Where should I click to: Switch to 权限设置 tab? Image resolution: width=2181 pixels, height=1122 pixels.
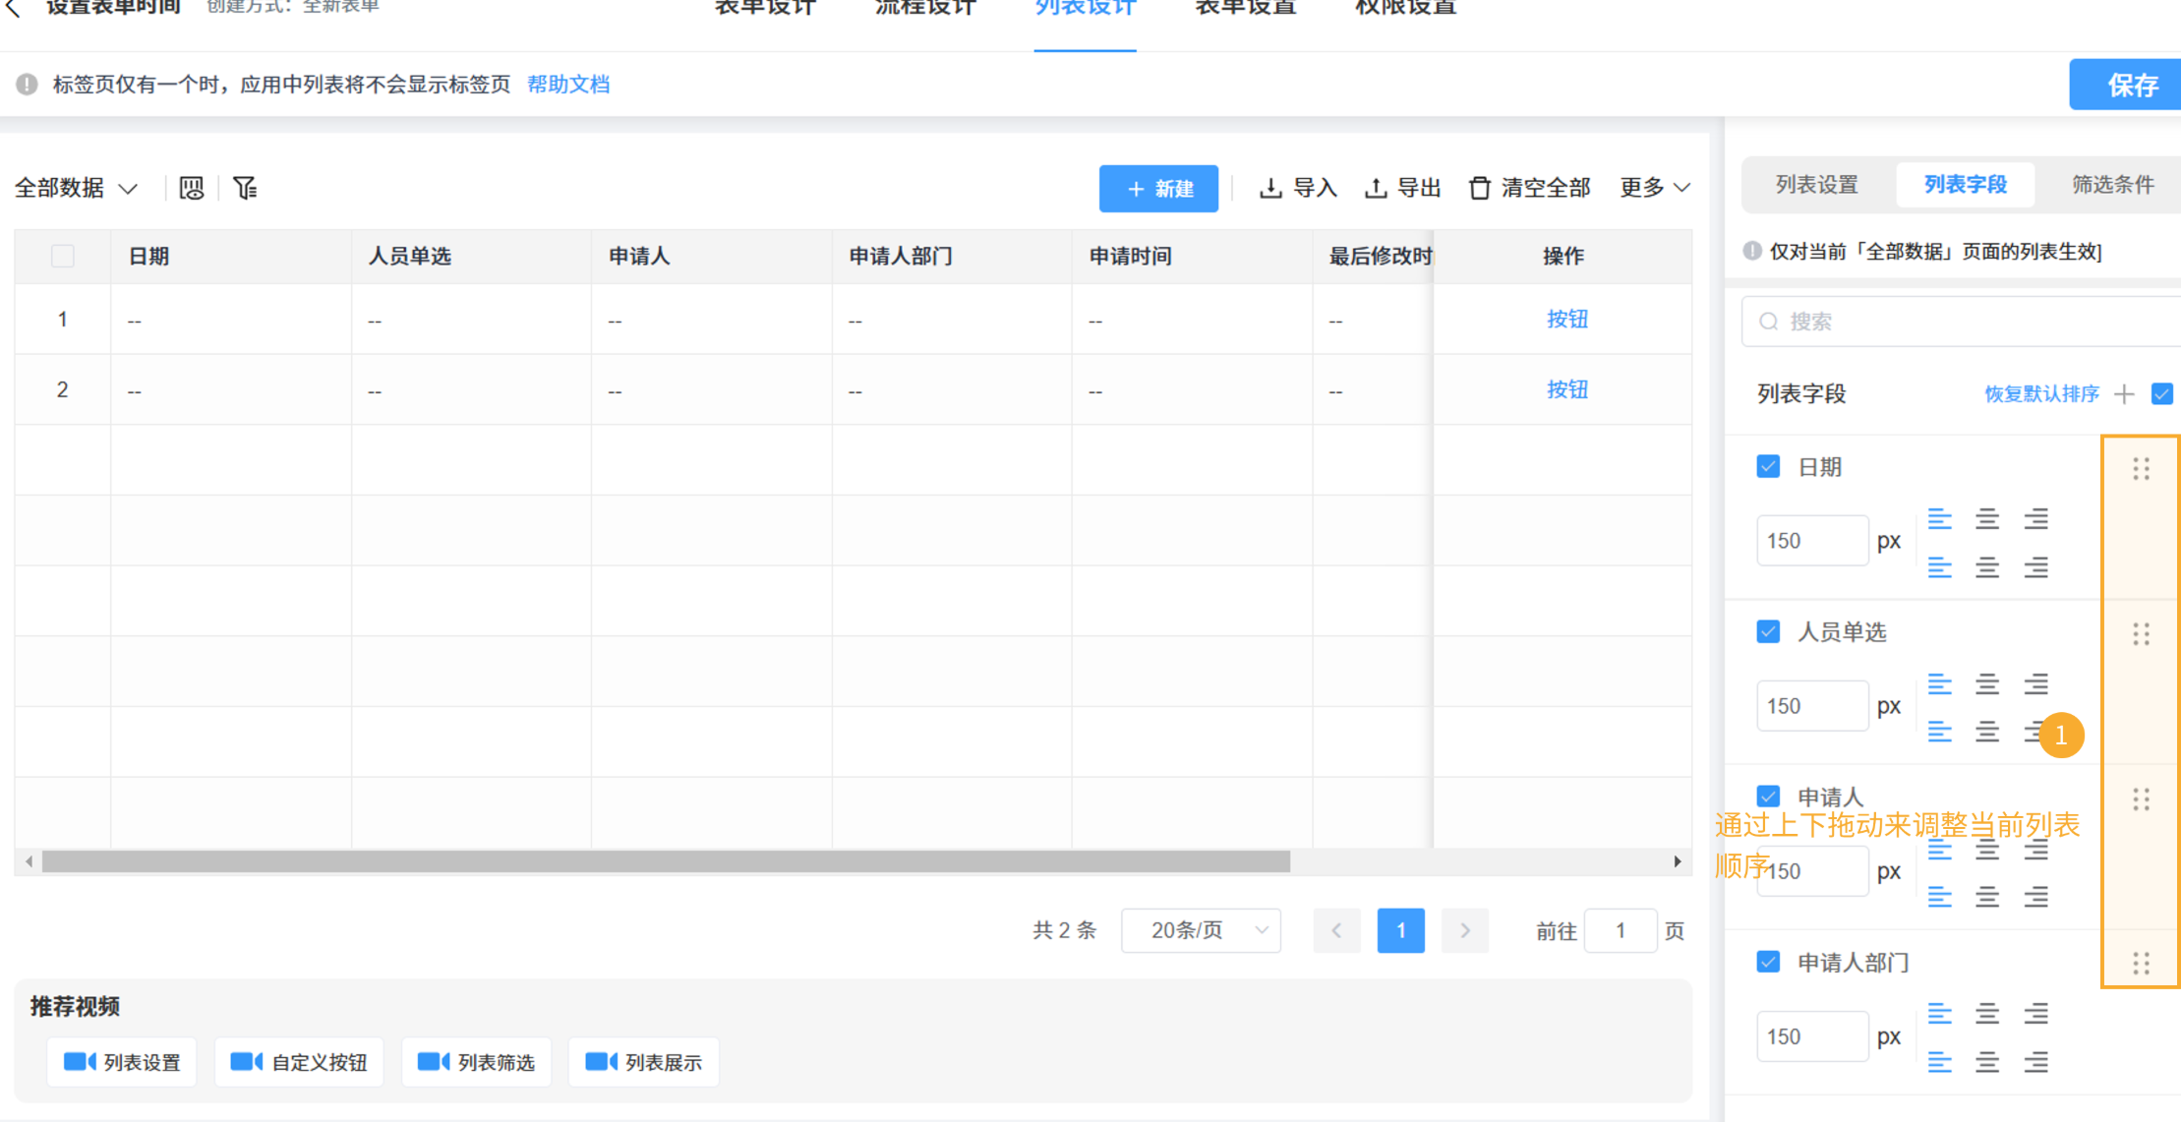(x=1405, y=8)
